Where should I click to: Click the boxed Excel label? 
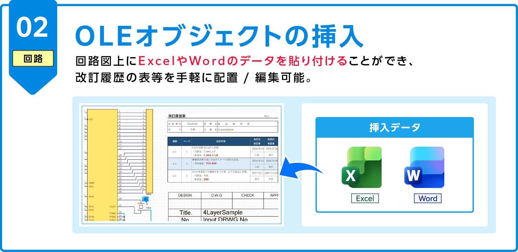tap(365, 198)
